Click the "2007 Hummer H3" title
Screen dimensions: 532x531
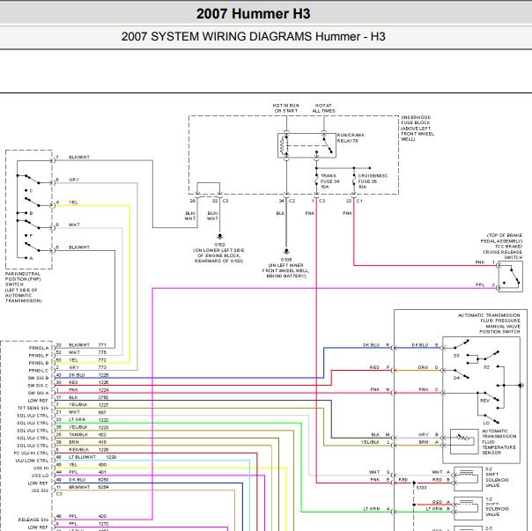pos(253,14)
